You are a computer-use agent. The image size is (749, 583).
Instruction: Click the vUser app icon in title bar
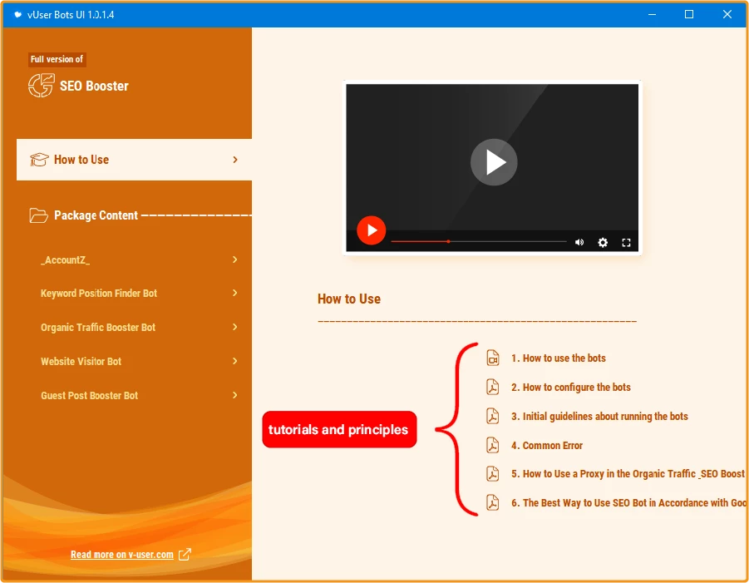[17, 14]
